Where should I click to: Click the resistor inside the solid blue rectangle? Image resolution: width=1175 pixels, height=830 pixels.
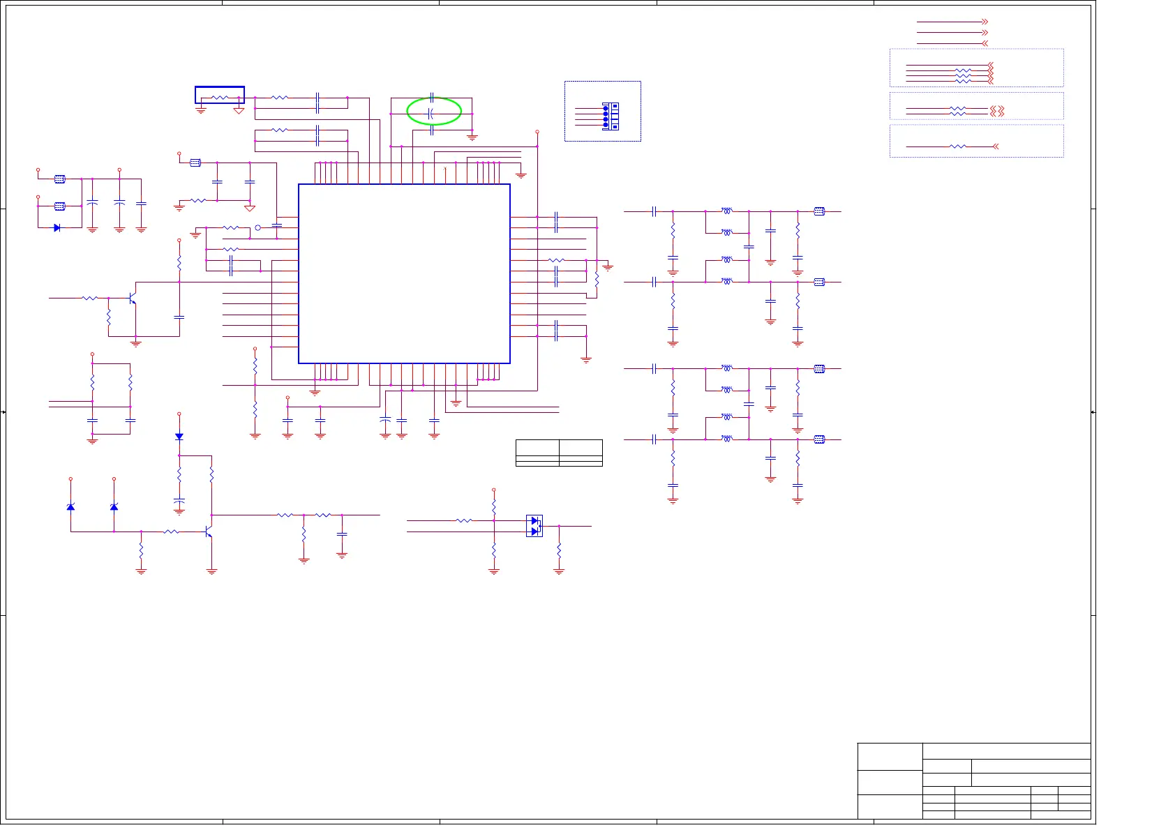coord(220,98)
